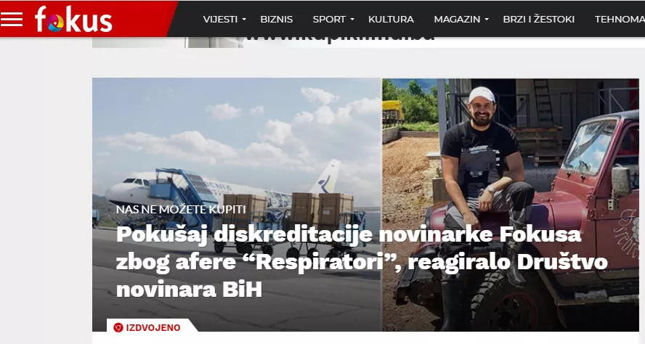
Task: Open the Vijesti menu item
Action: [220, 20]
